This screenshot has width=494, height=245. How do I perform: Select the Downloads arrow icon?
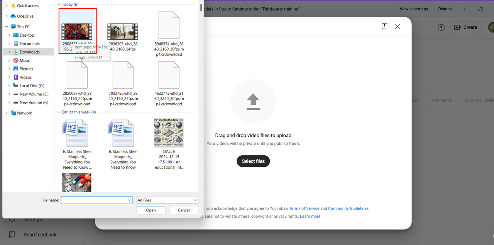point(16,52)
